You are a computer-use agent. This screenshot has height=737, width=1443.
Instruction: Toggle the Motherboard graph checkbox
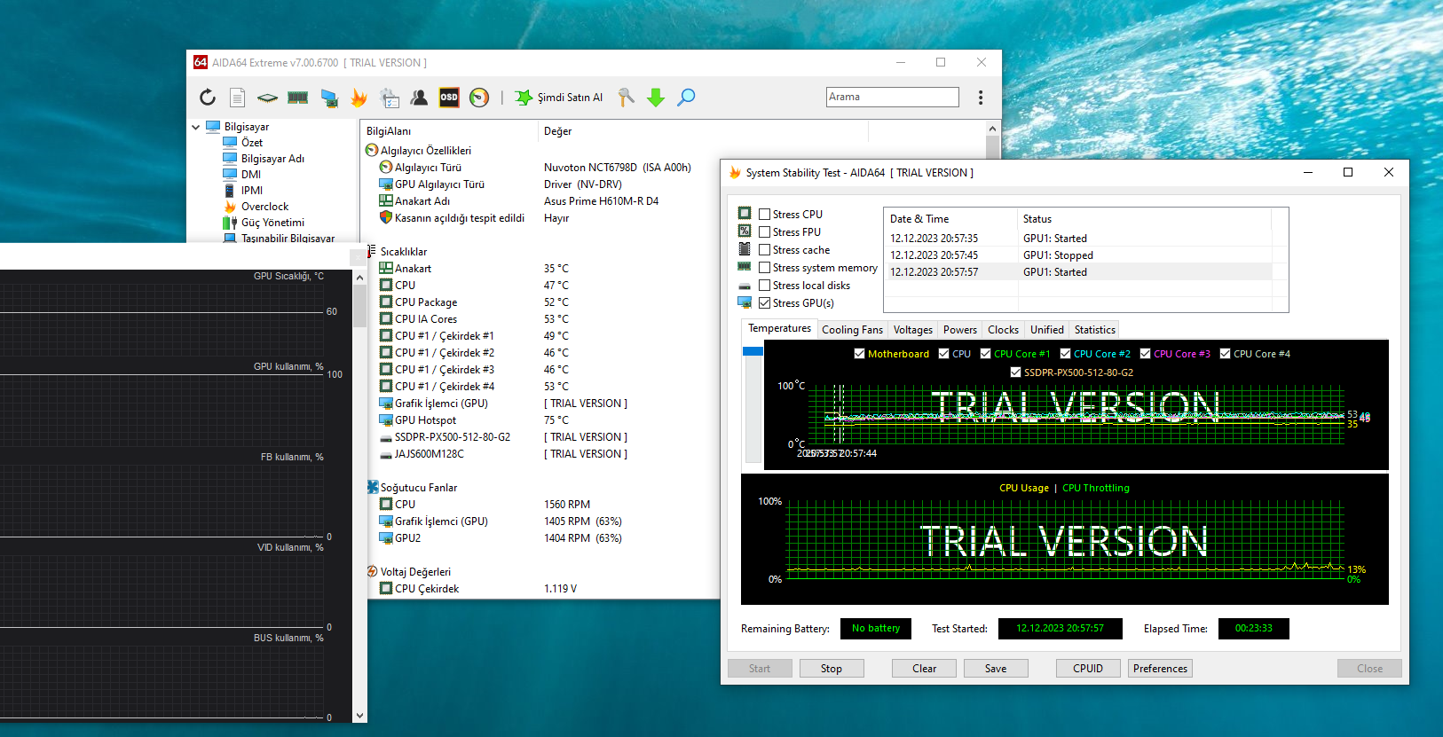[x=859, y=354]
